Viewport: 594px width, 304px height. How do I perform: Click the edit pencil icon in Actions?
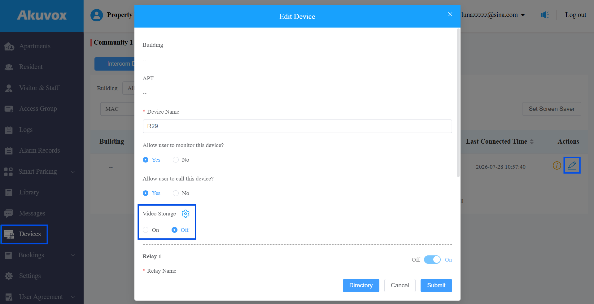tap(572, 165)
